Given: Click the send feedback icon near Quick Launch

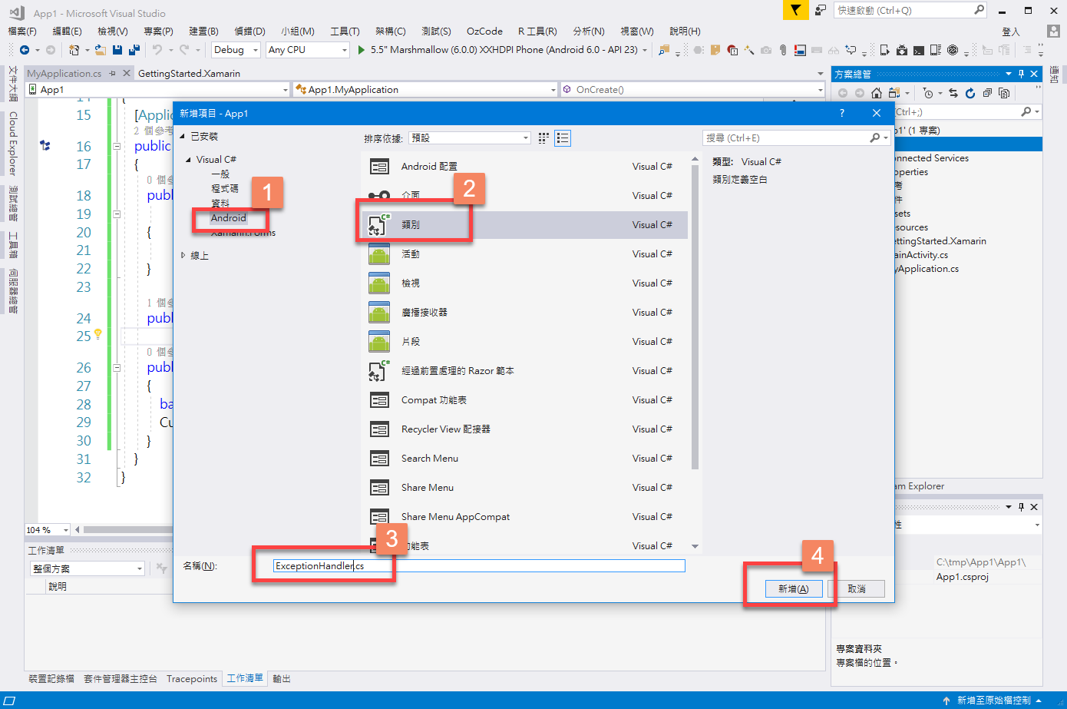Looking at the screenshot, I should [821, 10].
